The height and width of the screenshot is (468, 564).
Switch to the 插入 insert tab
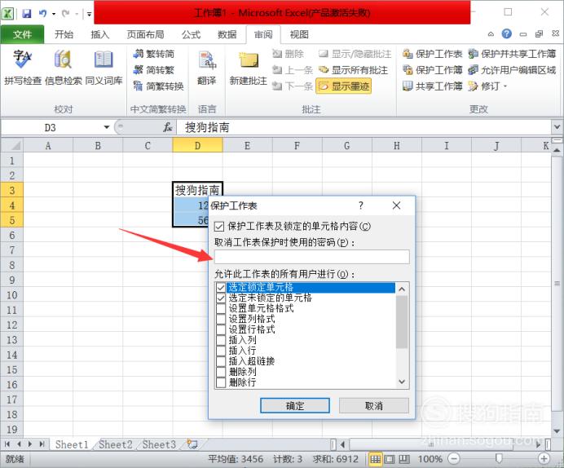(x=100, y=34)
